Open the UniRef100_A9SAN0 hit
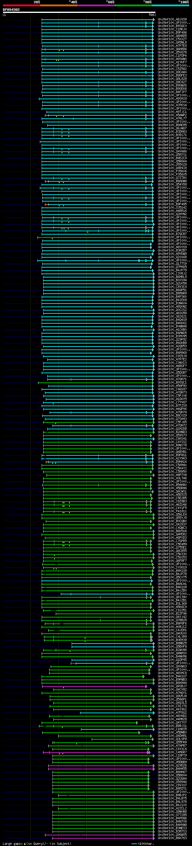Image resolution: width=192 pixels, height=846 pixels. (172, 59)
